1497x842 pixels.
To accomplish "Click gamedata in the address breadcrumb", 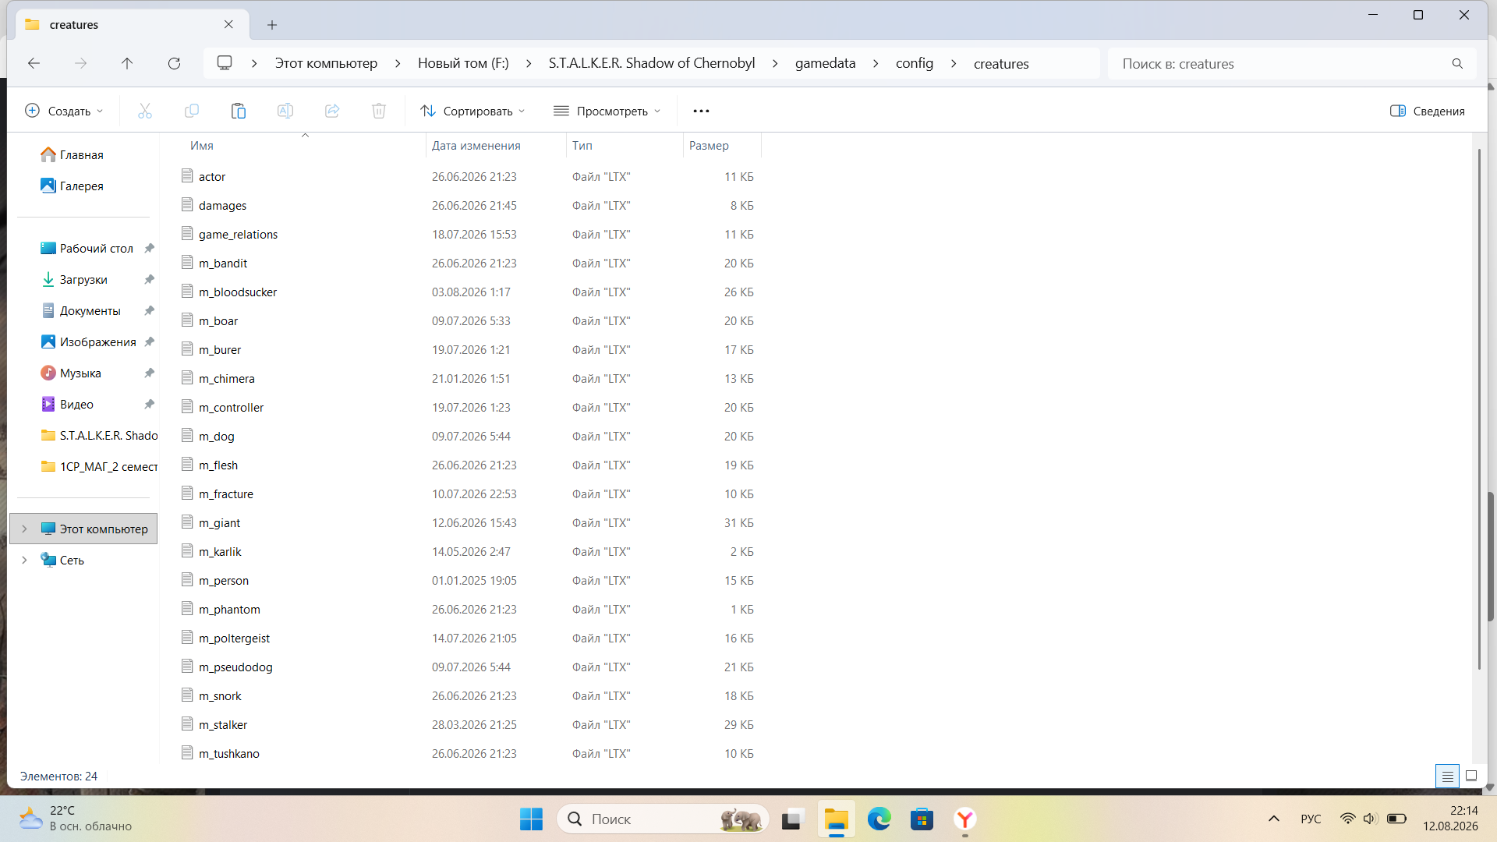I will tap(825, 63).
